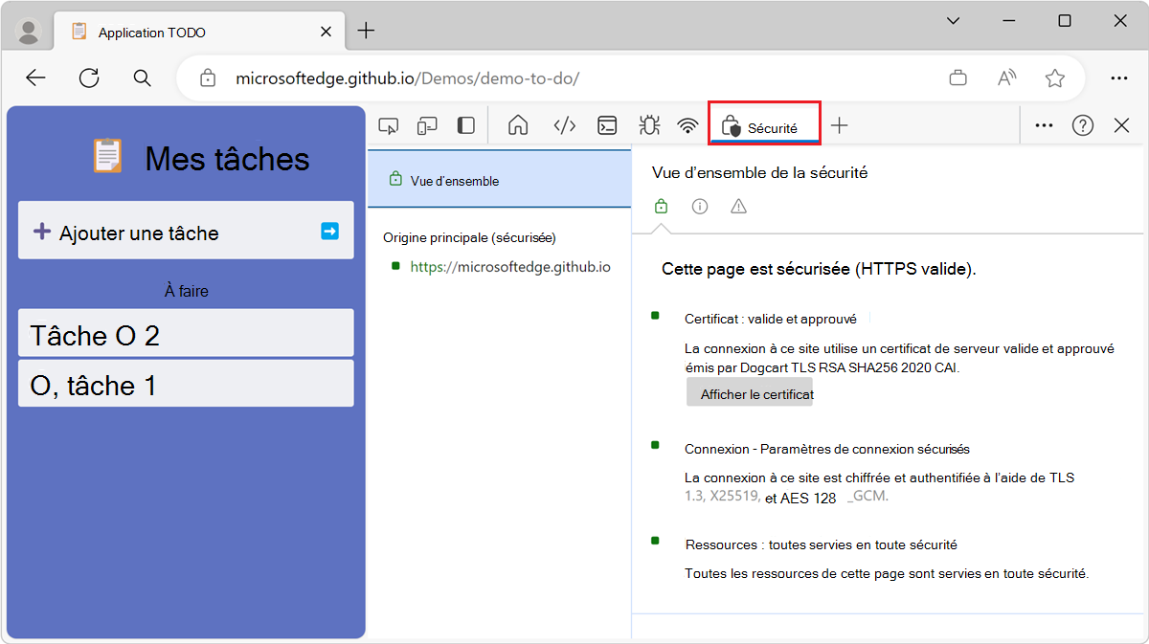The width and height of the screenshot is (1149, 644).
Task: Open the DevTools Welcome home tool
Action: click(x=518, y=125)
